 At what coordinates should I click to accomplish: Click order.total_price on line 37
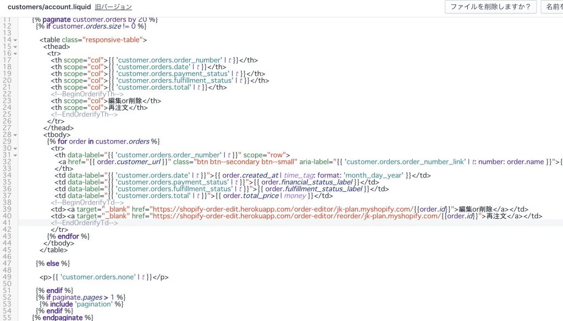[251, 196]
